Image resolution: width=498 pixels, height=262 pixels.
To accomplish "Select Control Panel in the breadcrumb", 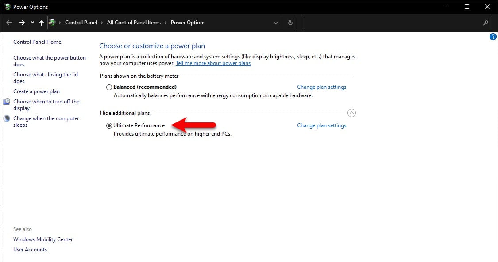I will (81, 23).
